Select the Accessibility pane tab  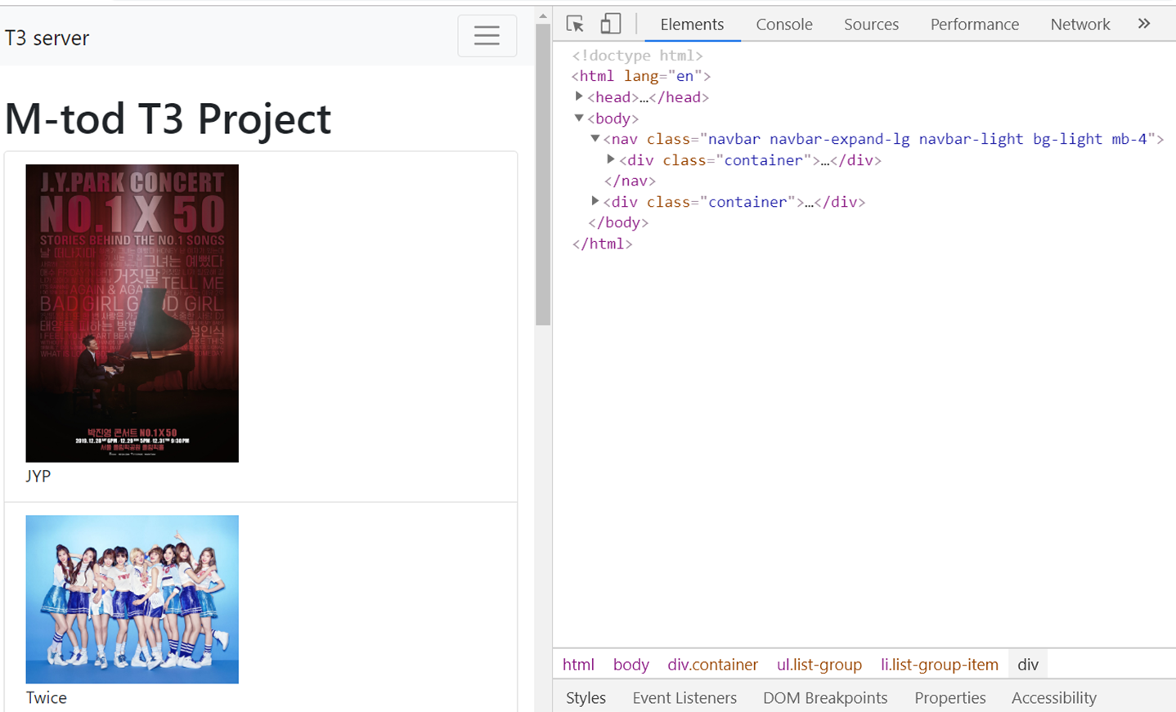point(1053,698)
